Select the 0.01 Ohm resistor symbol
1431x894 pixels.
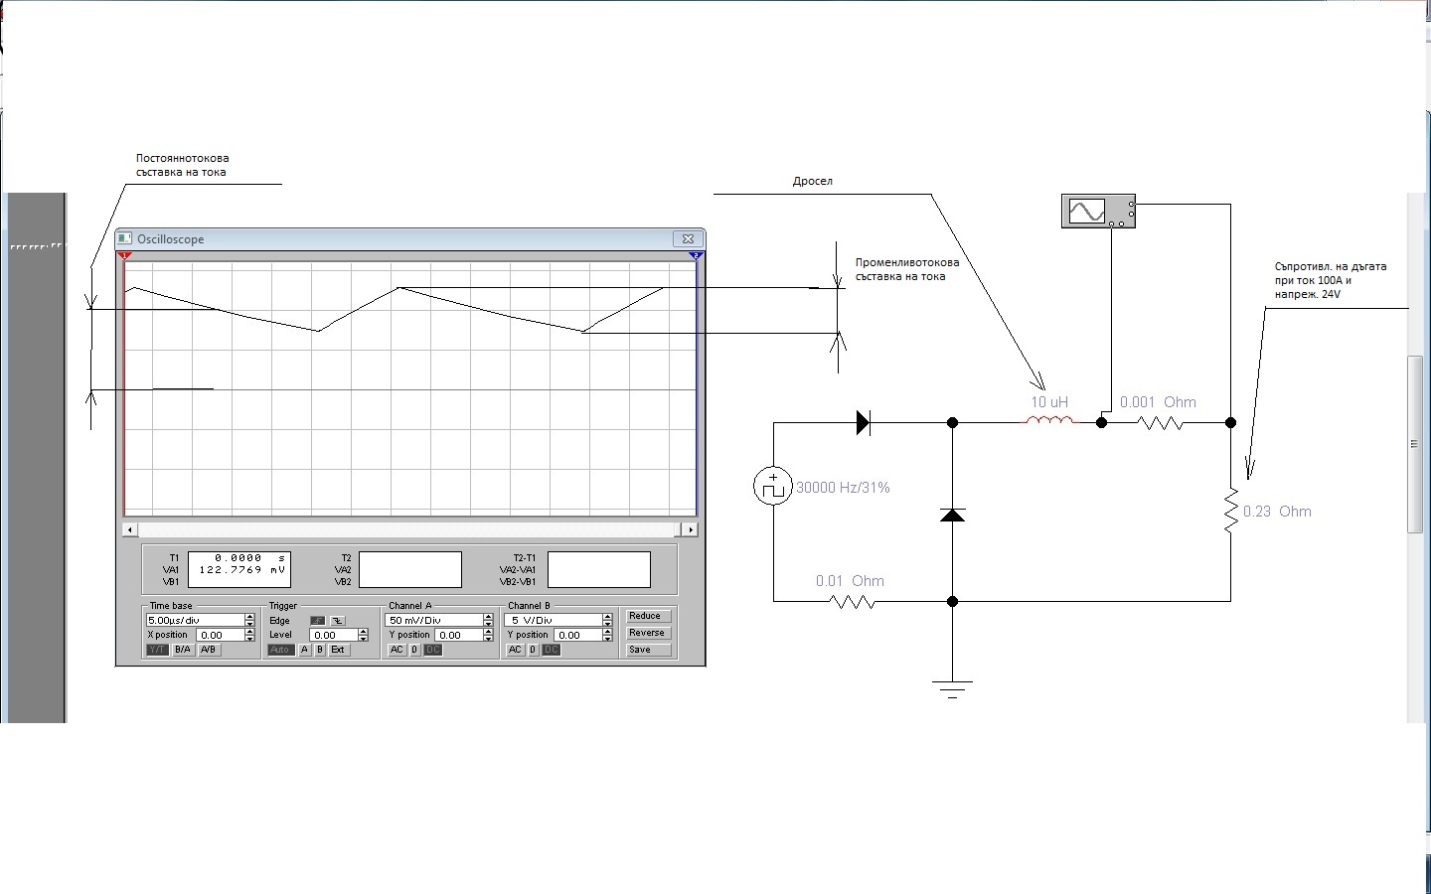click(852, 601)
